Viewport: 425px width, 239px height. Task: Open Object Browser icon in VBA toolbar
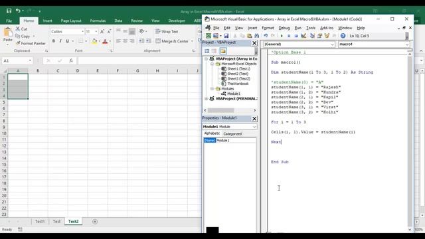(x=327, y=36)
